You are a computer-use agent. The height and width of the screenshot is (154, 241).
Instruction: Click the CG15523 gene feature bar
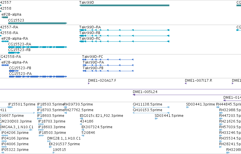coord(38,23)
